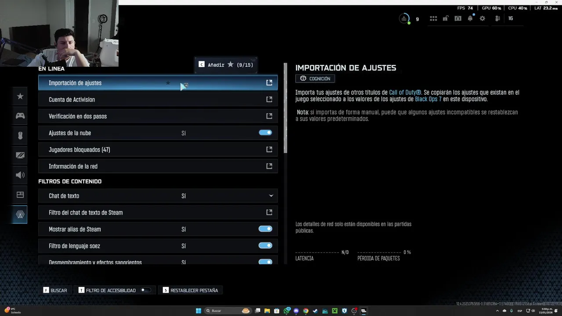Click the Call of Duty taskbar icon

point(364,311)
